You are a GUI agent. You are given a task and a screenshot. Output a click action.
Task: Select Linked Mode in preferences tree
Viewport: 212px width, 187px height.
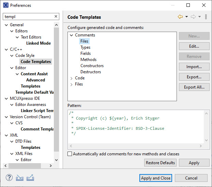coord(38,43)
